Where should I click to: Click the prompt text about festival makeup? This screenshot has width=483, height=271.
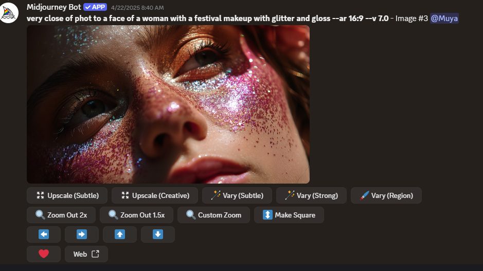(208, 19)
